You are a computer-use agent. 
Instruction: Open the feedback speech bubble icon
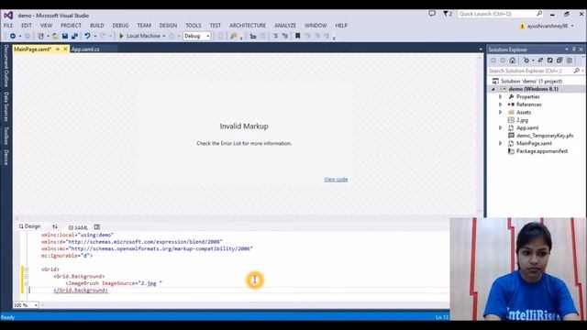(432, 14)
